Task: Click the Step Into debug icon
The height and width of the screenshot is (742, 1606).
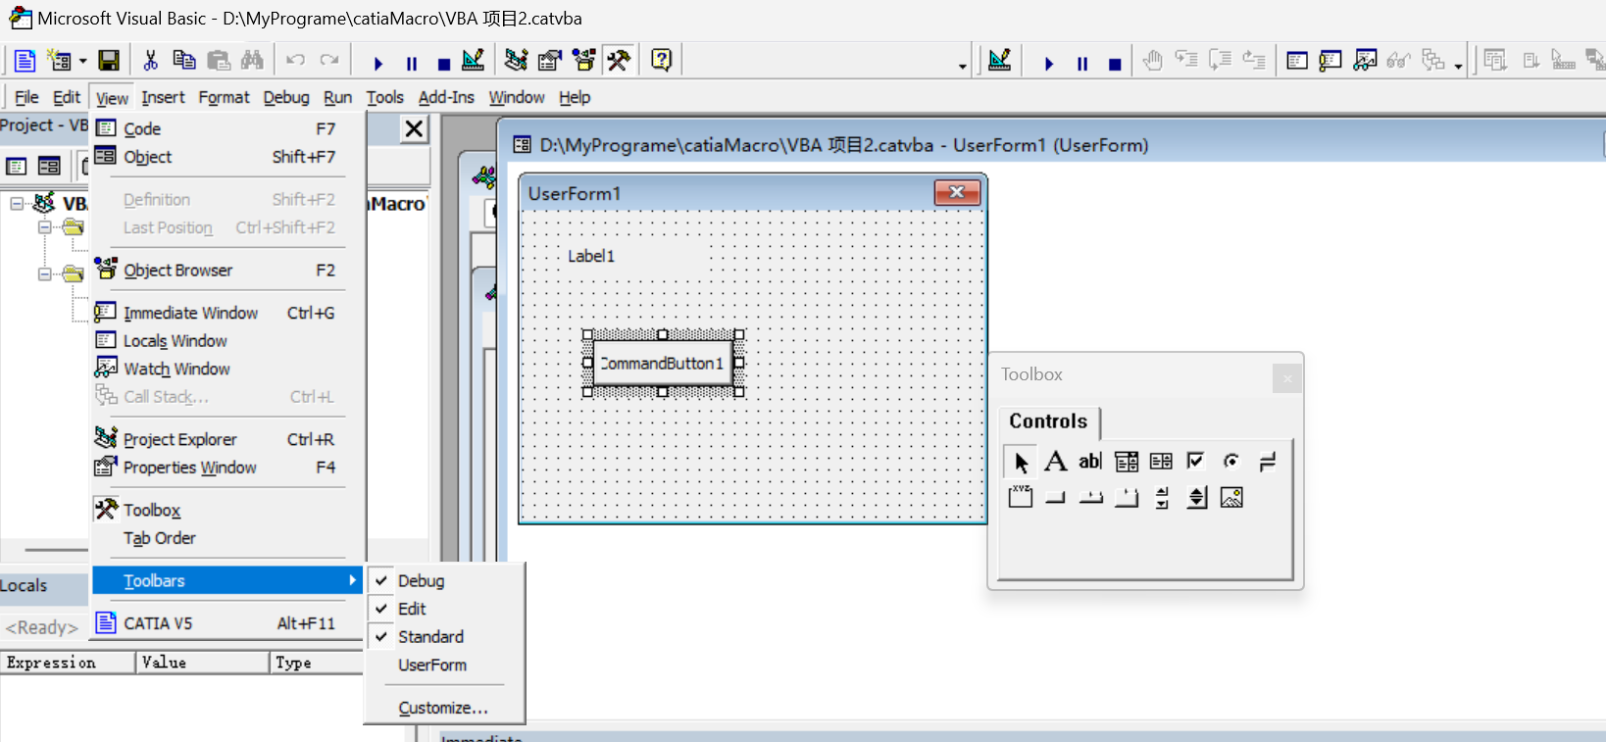Action: (x=1186, y=61)
